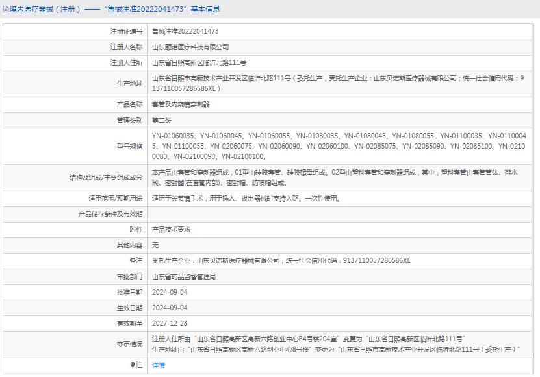This screenshot has height=377, width=540.
Task: Click the 附件 row label
Action: point(136,230)
